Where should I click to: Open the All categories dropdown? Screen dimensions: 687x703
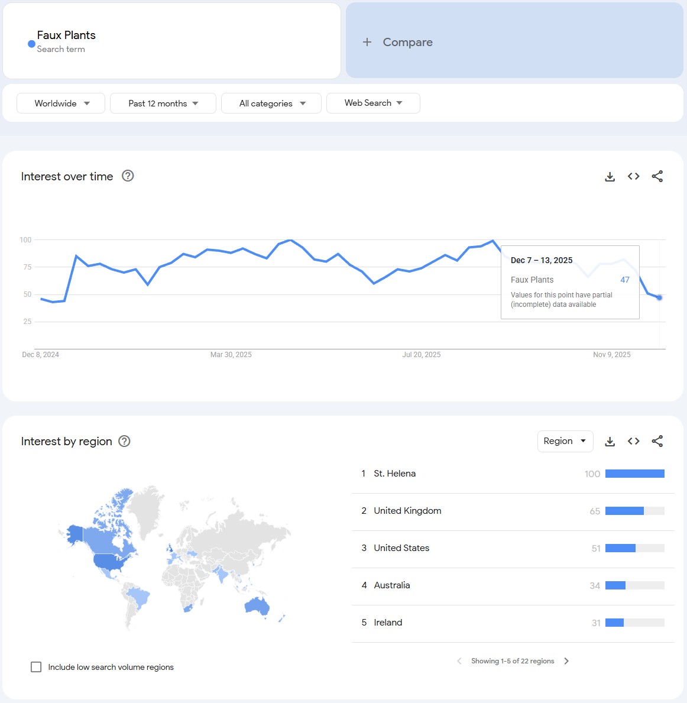point(271,103)
